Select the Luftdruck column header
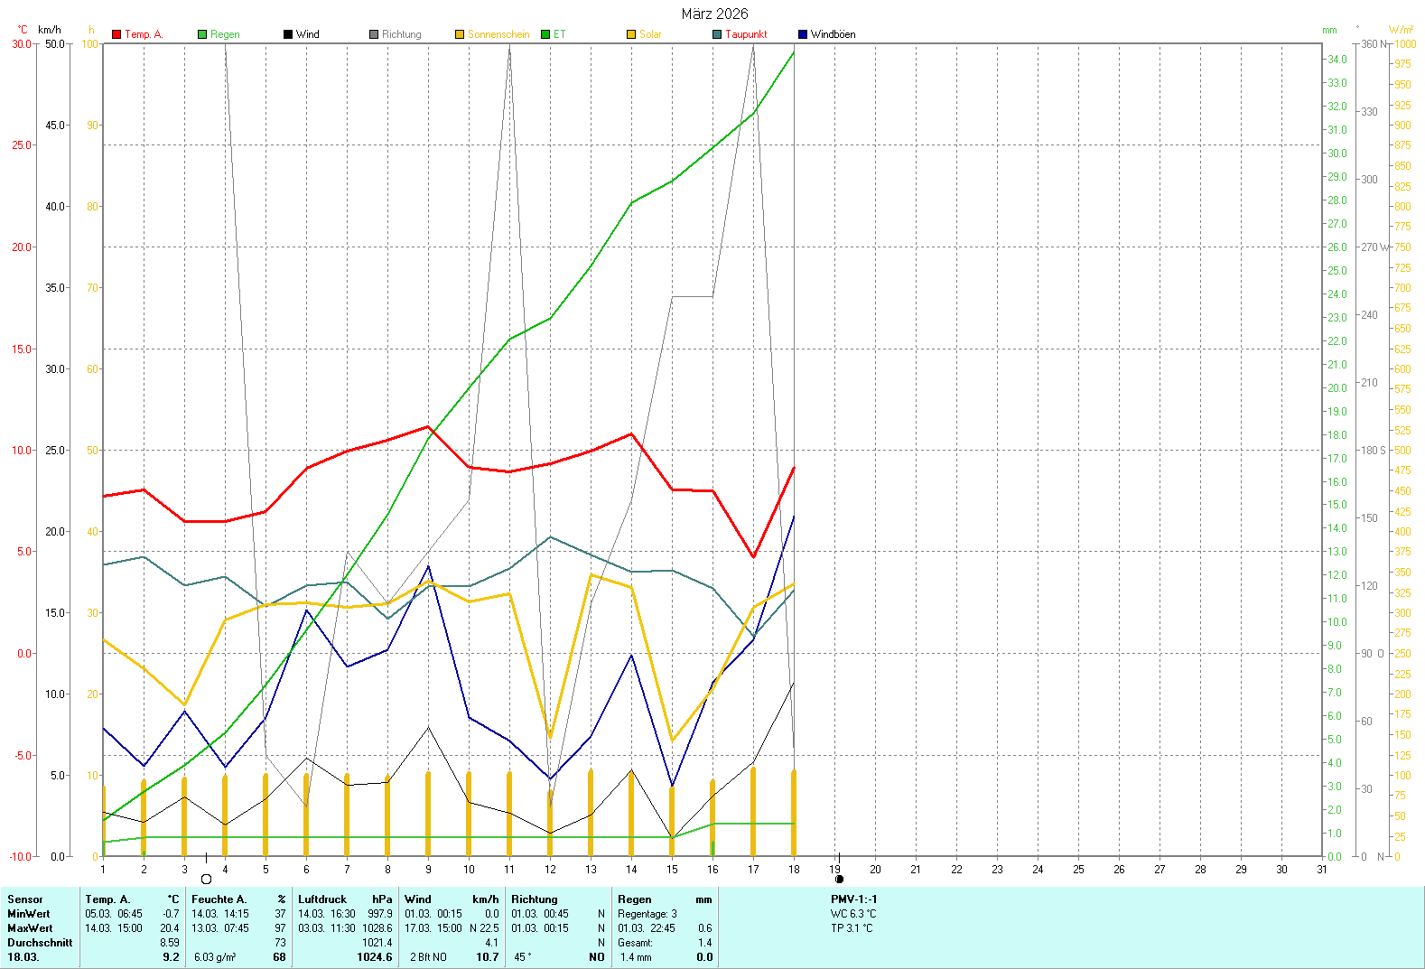The height and width of the screenshot is (969, 1425). [322, 899]
